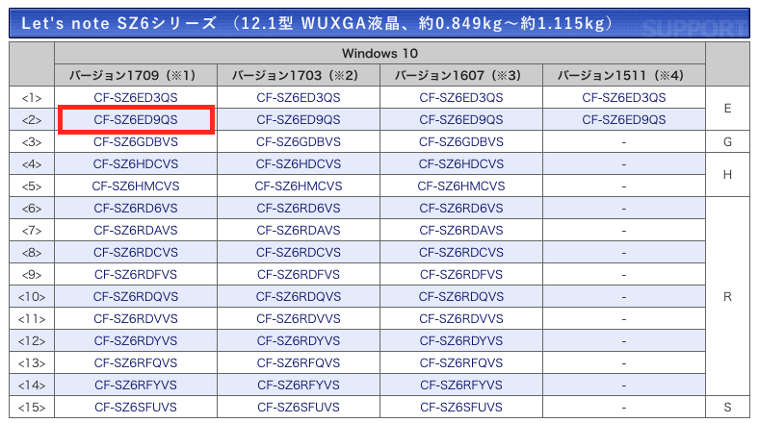Click the row number <10> cell
The width and height of the screenshot is (759, 423).
click(x=32, y=296)
